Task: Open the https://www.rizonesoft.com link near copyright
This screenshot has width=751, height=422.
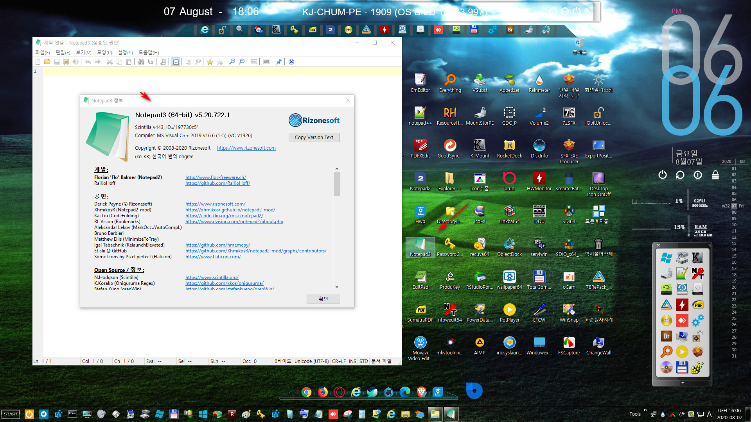Action: pyautogui.click(x=246, y=148)
